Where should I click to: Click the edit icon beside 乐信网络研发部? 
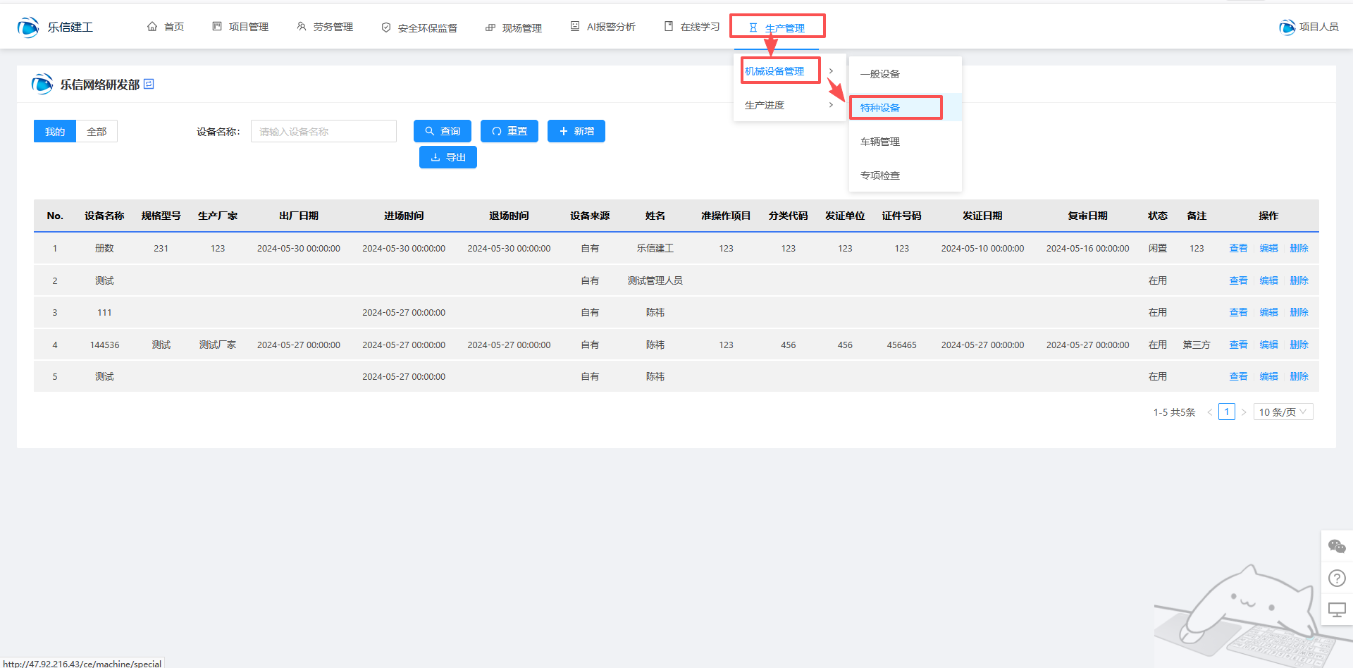pos(149,84)
